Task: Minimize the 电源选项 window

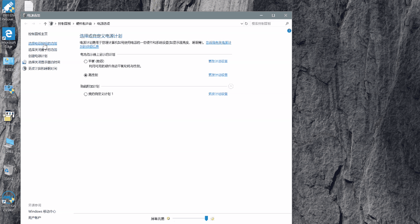Action: coord(261,16)
